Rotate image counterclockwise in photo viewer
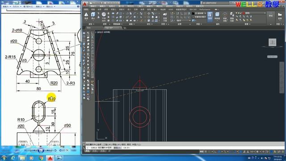The image size is (286, 161). [55, 150]
